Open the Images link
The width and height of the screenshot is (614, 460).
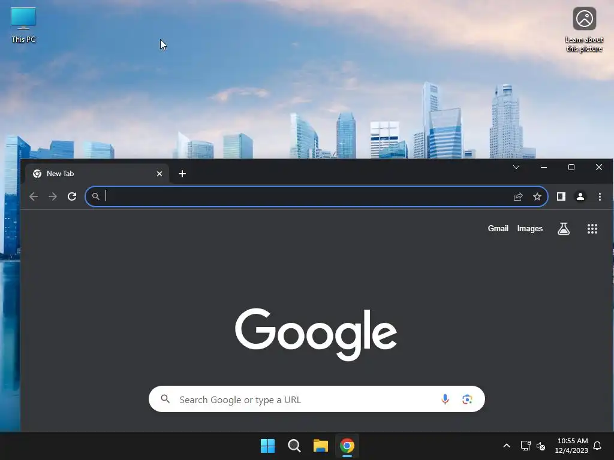coord(530,228)
